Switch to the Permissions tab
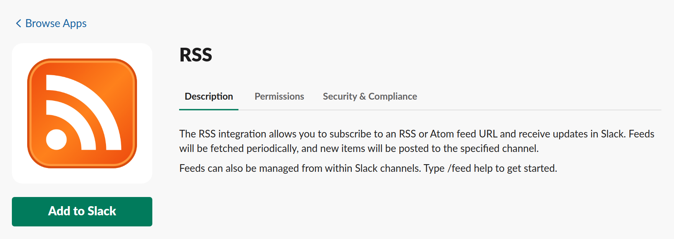This screenshot has height=239, width=674. 279,97
